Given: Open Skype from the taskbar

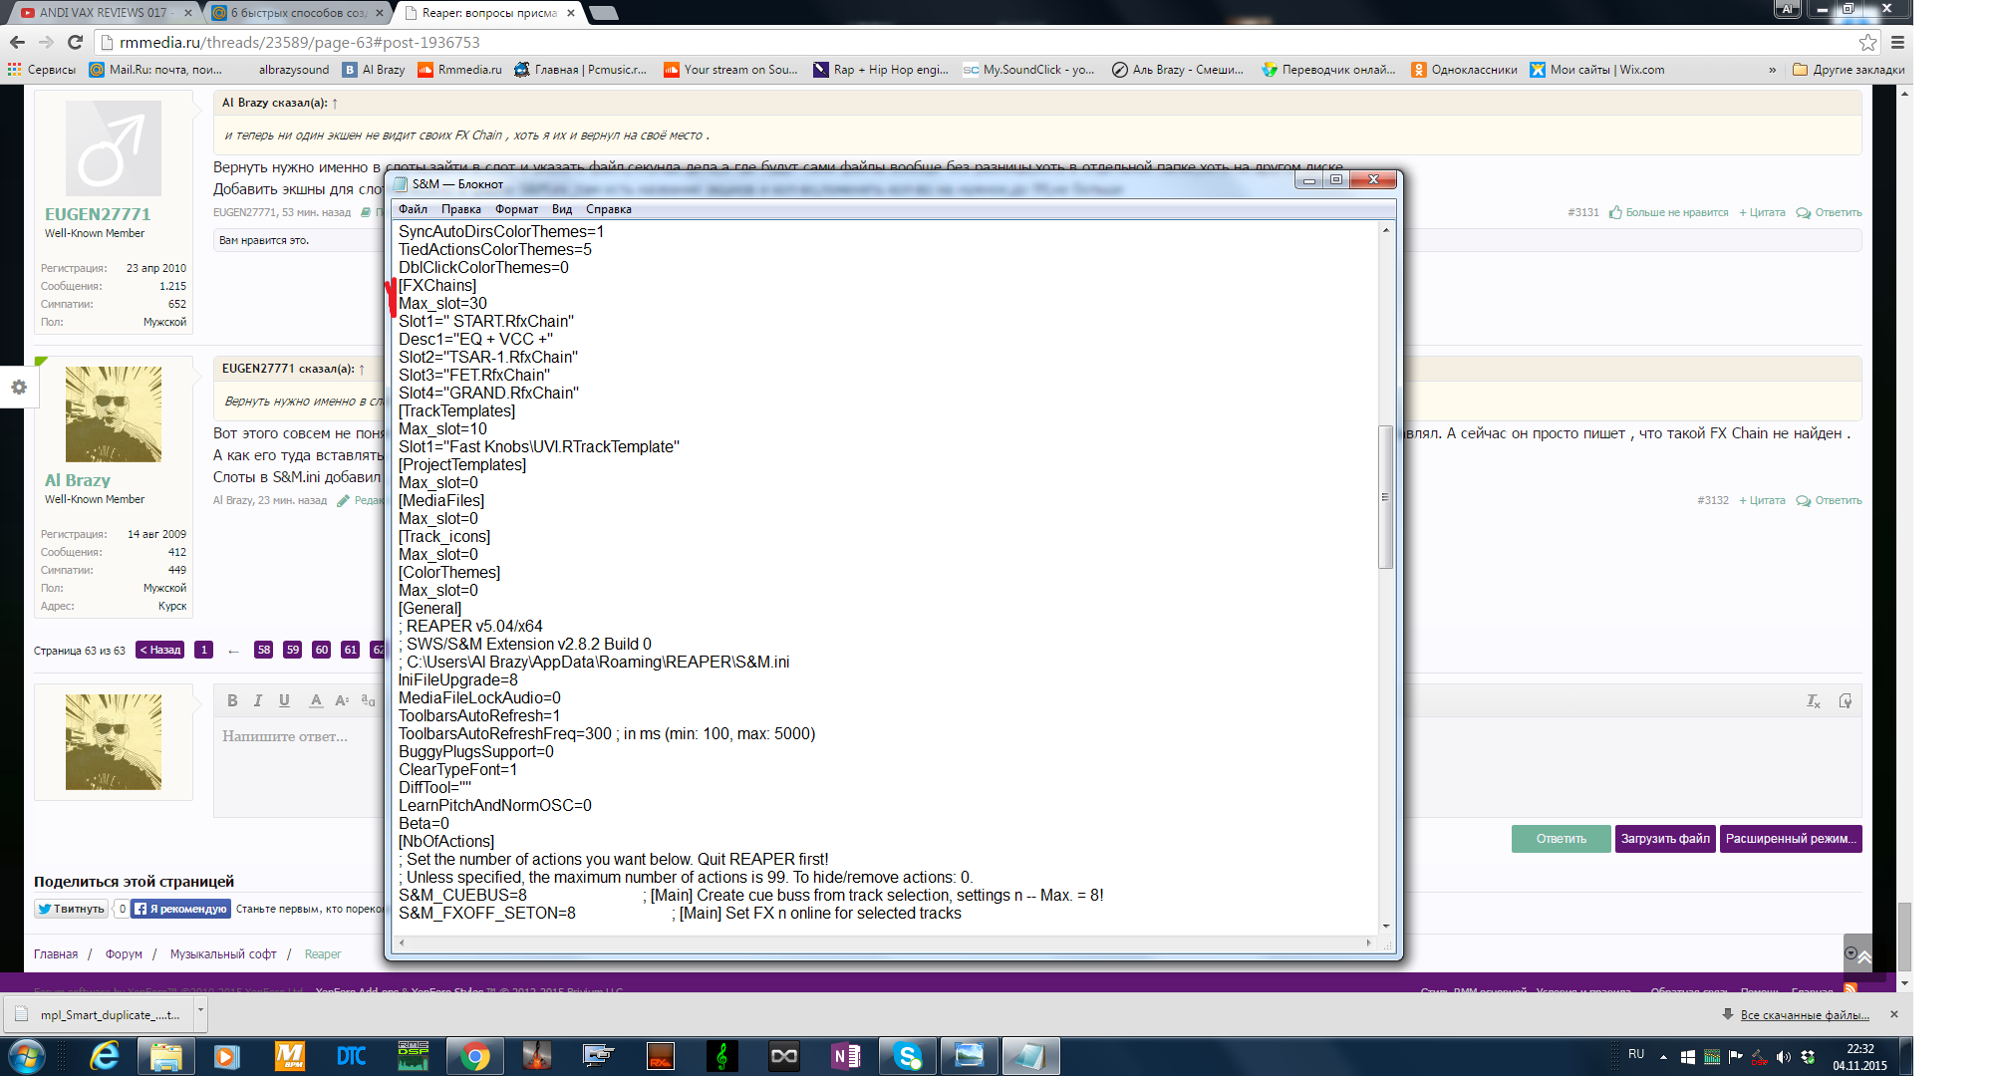Looking at the screenshot, I should [x=907, y=1055].
